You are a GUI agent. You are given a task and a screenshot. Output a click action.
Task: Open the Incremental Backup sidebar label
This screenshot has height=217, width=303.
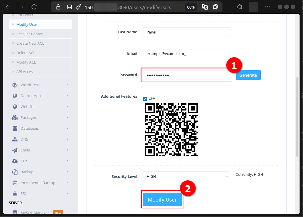click(38, 183)
